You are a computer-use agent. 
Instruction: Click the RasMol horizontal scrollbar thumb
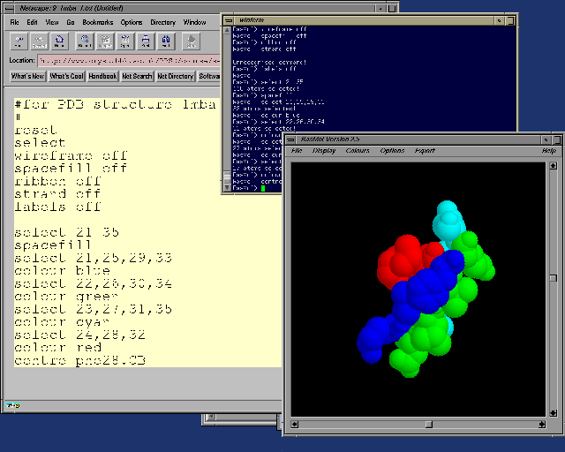pyautogui.click(x=428, y=424)
